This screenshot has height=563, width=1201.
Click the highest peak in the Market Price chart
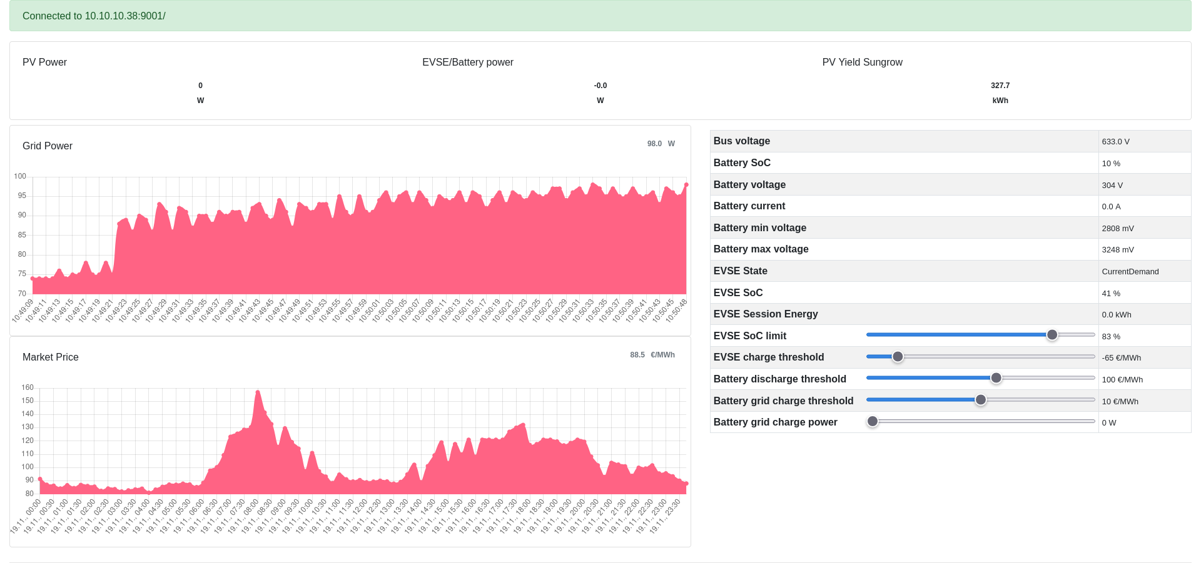258,392
